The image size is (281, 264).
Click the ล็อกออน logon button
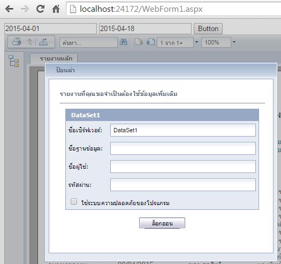point(162,223)
